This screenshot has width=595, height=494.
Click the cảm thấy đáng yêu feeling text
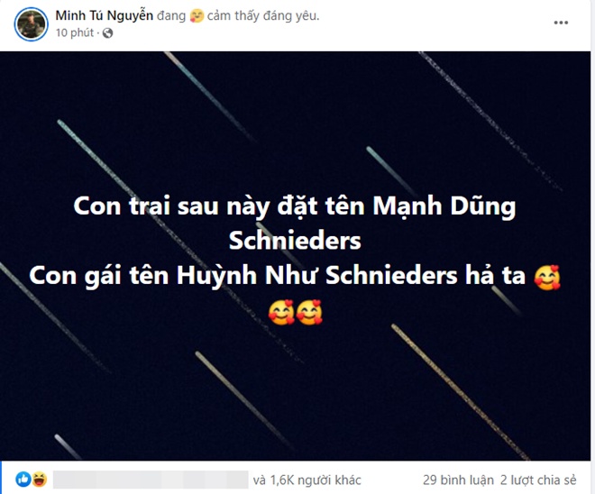click(x=263, y=16)
